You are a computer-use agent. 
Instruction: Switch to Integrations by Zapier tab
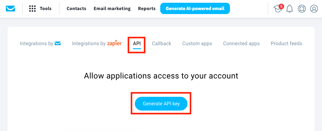(x=97, y=43)
